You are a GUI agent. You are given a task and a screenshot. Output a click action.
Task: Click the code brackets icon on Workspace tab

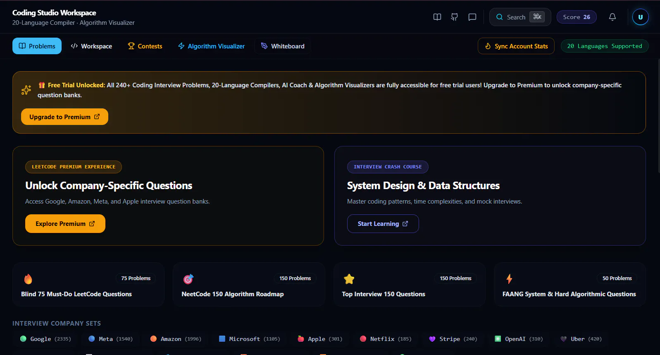[74, 46]
